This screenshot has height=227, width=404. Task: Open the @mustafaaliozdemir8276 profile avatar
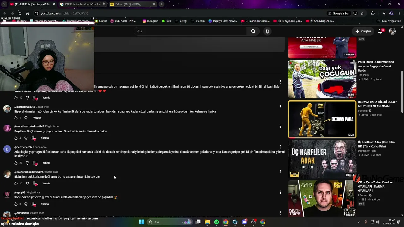tap(7, 174)
